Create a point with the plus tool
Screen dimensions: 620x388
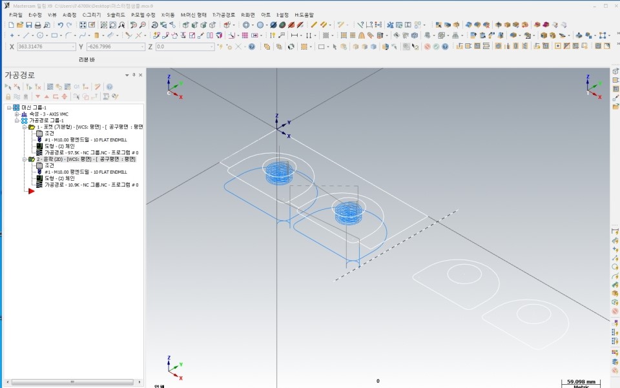tap(12, 35)
